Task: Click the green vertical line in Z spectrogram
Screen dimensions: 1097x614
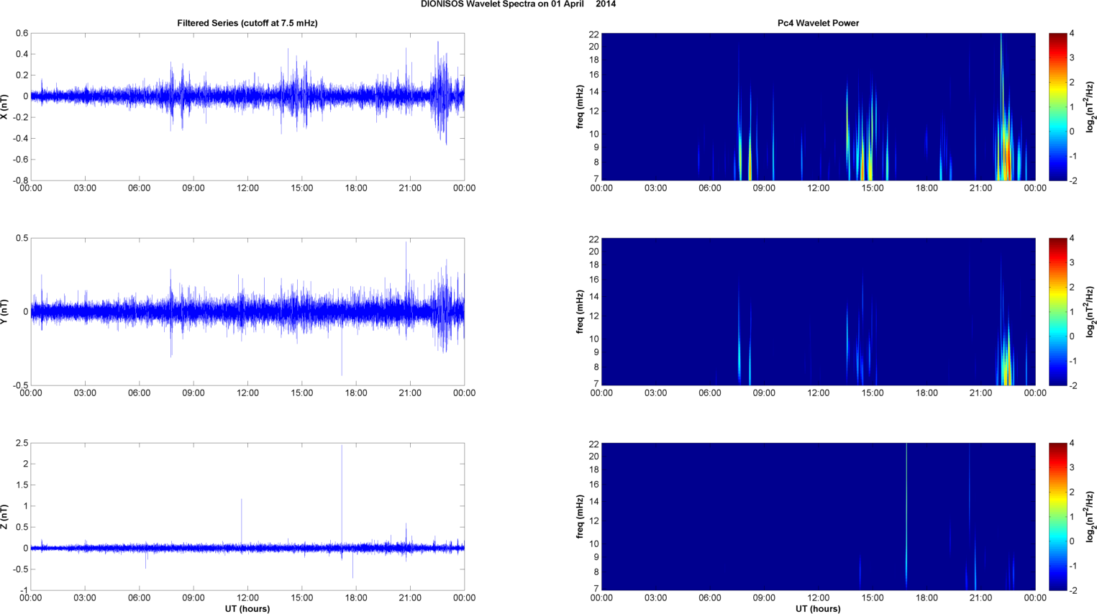Action: (x=906, y=516)
